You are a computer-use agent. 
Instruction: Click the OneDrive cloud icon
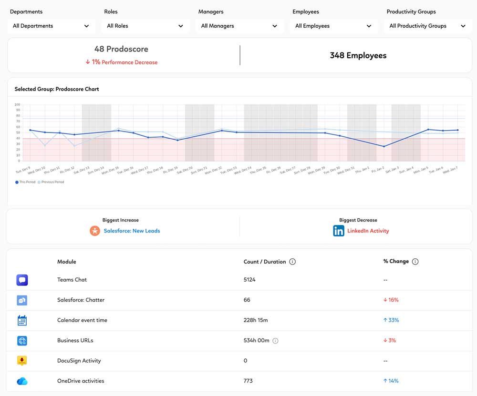22,381
